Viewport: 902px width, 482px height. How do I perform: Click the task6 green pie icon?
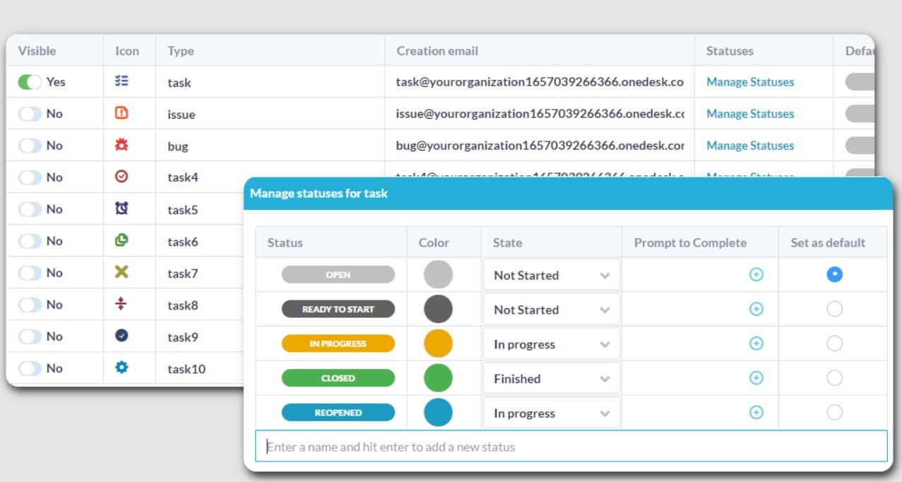tap(121, 240)
